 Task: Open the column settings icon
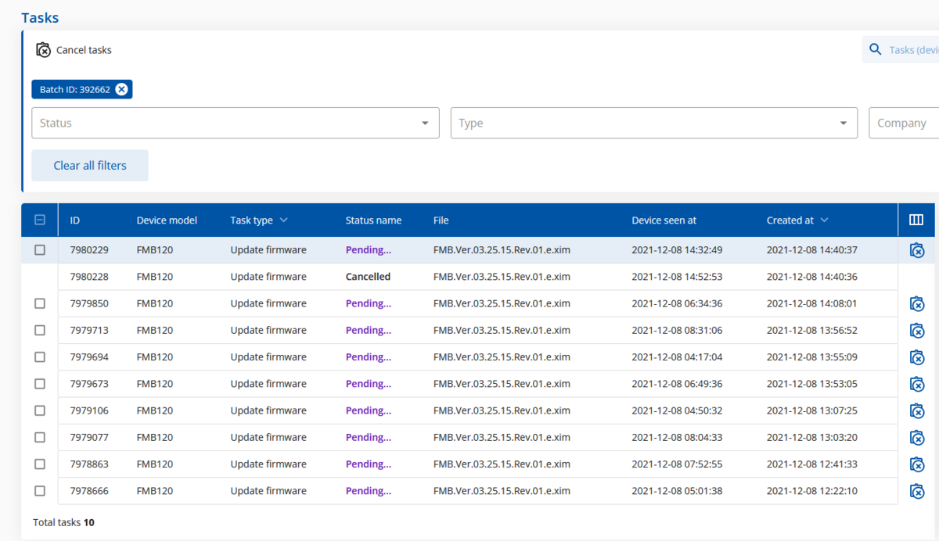coord(916,220)
